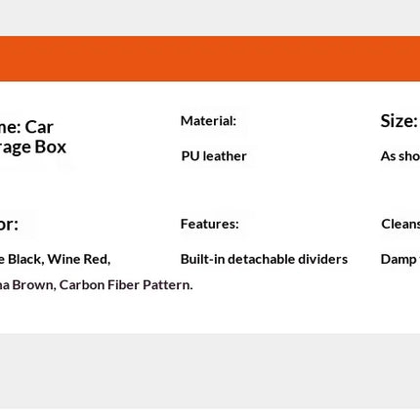Click the orange header banner
420x420 pixels.
[x=210, y=59]
